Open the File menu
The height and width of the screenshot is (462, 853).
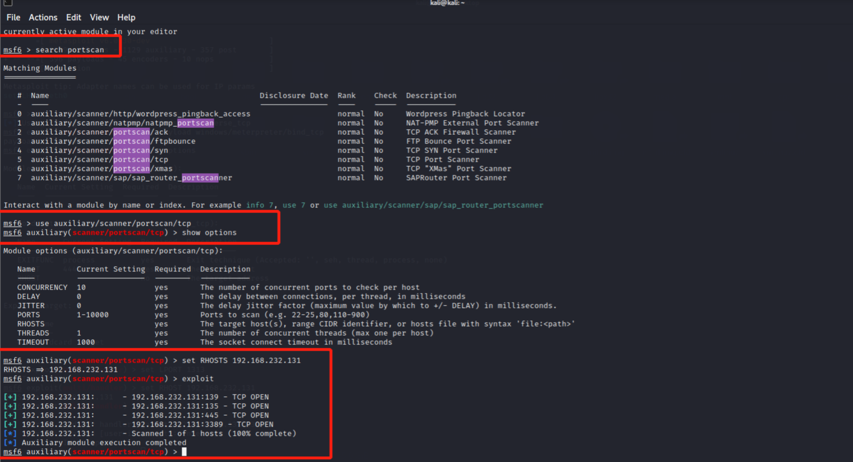(x=13, y=17)
